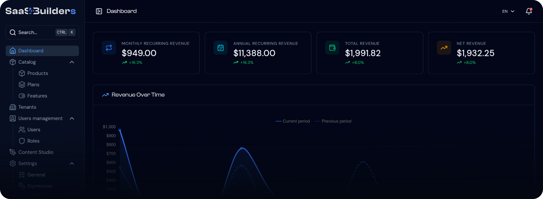
Task: Collapse the Catalog section
Action: point(72,62)
